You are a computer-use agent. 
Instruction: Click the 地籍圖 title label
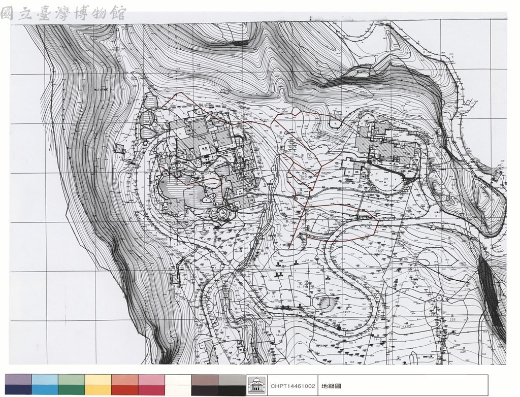tap(331, 386)
